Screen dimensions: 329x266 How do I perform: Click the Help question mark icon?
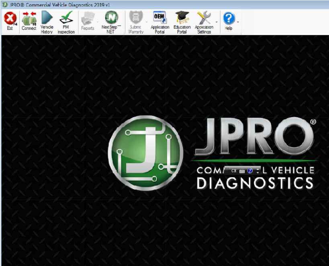(229, 19)
